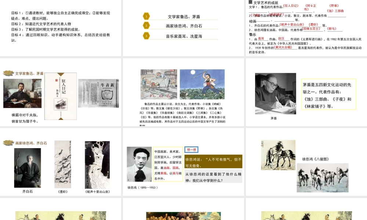Click the red answer 《黄河大合唱》
This screenshot has width=367, height=220.
[283, 47]
